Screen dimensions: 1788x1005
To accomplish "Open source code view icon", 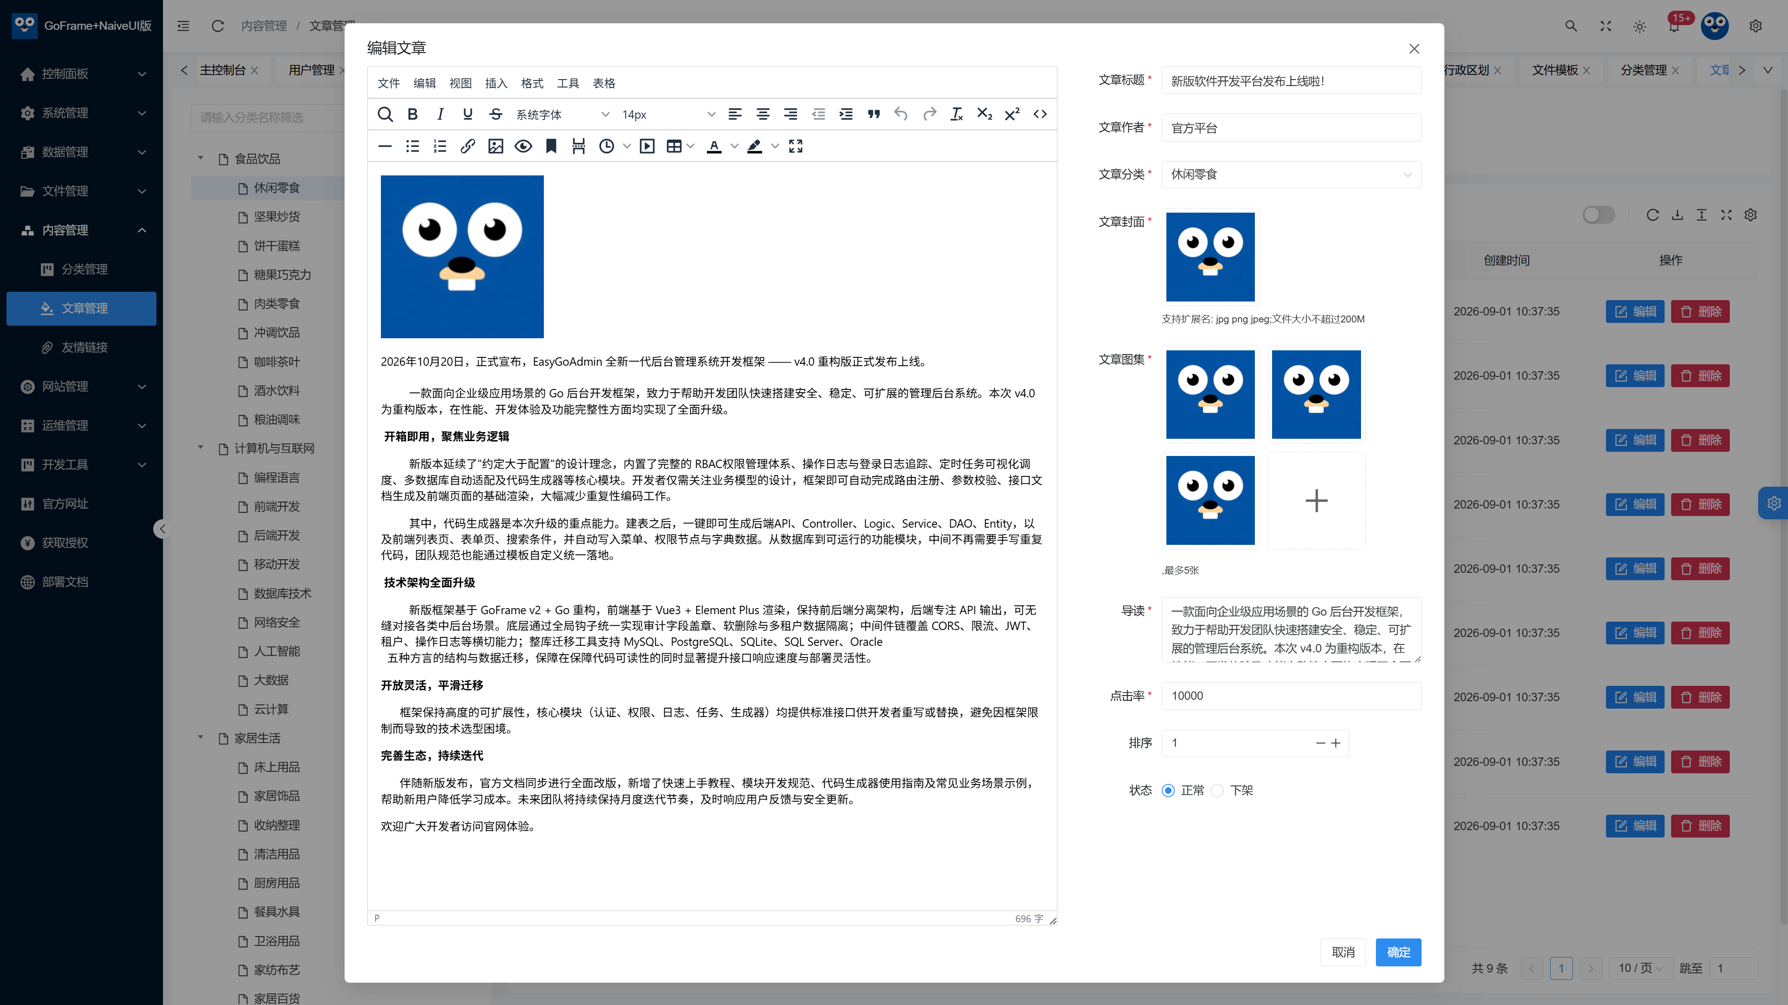I will (1040, 114).
